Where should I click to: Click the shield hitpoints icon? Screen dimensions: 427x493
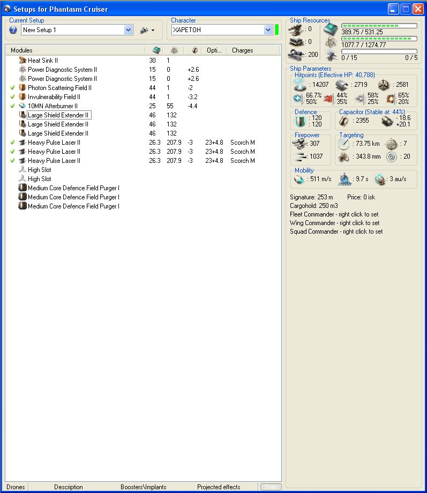[299, 85]
